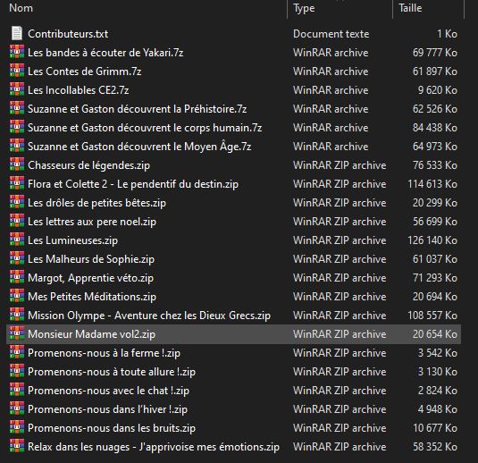The height and width of the screenshot is (463, 478).
Task: Select Suzanne et Gaston découvrent le corps humain.7z name
Action: 145,128
